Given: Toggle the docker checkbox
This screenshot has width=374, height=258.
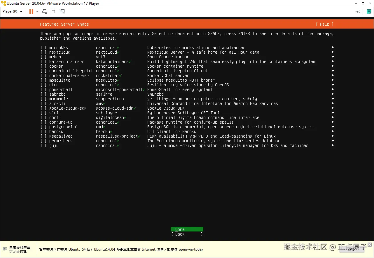Looking at the screenshot, I should pos(43,66).
